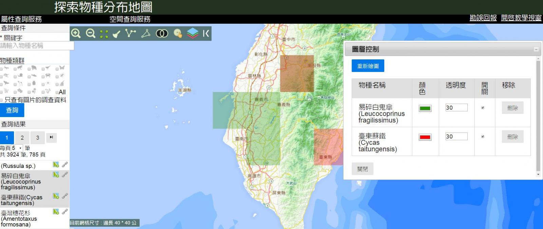The width and height of the screenshot is (543, 229).
Task: Select the polygon drawing tool
Action: 146,33
